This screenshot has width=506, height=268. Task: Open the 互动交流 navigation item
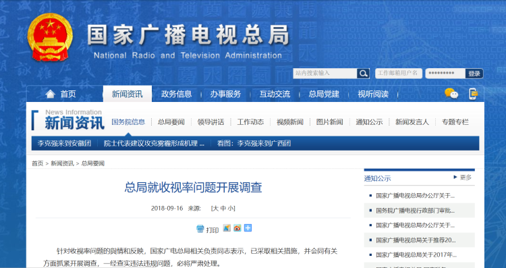pos(275,94)
